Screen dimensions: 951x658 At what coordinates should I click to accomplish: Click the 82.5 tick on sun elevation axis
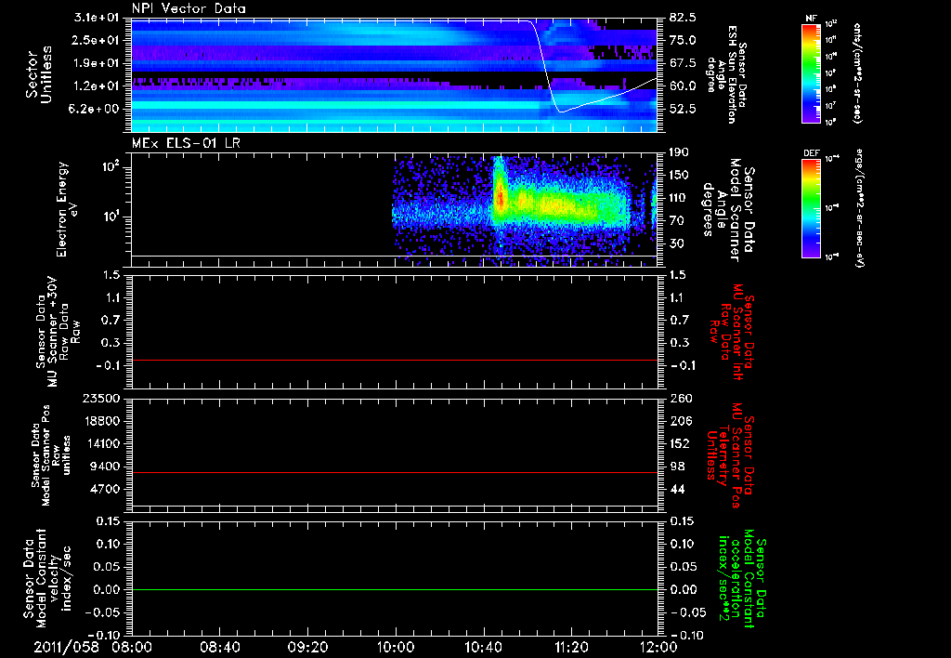click(x=682, y=18)
